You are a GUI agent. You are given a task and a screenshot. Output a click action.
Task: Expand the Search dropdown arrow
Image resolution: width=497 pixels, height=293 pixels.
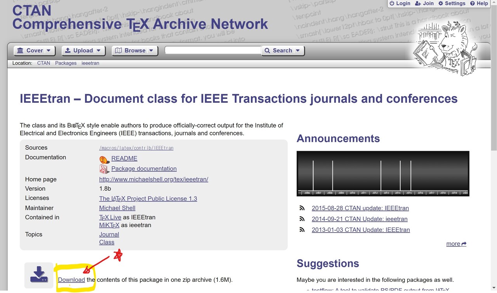[298, 50]
